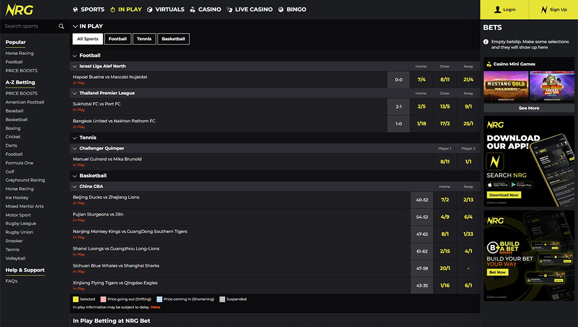
Task: Open Cricket in A-Z list
Action: tap(13, 137)
